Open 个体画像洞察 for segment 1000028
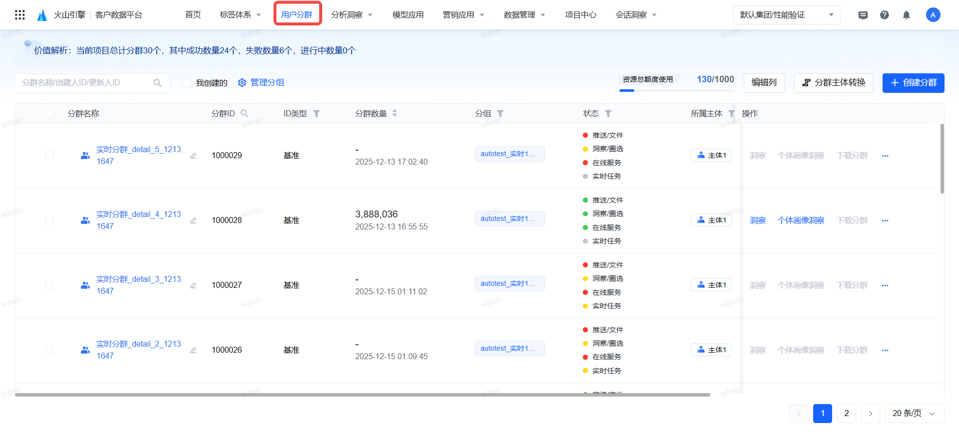Image resolution: width=959 pixels, height=438 pixels. click(801, 220)
